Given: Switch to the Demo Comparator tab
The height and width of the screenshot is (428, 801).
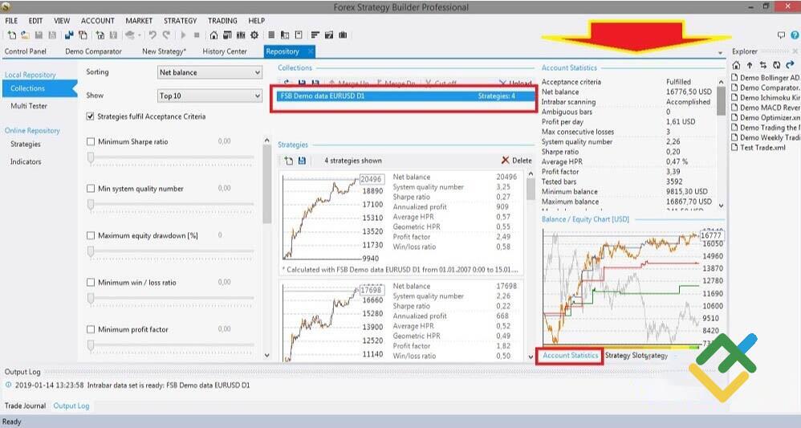Looking at the screenshot, I should click(93, 51).
